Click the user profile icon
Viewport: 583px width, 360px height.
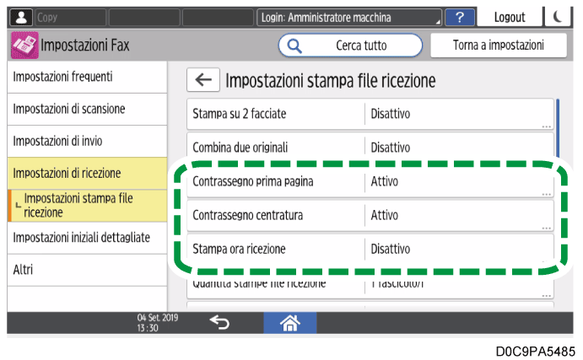21,18
